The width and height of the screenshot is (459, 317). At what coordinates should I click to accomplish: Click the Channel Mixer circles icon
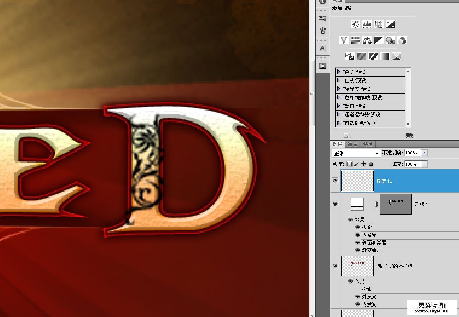(x=402, y=40)
